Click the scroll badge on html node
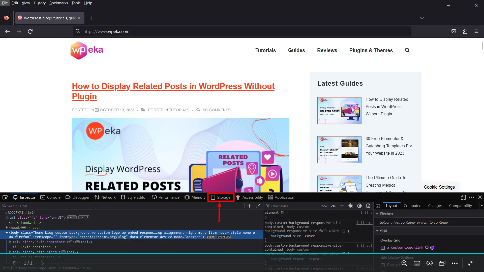The height and width of the screenshot is (272, 484). pos(84,217)
